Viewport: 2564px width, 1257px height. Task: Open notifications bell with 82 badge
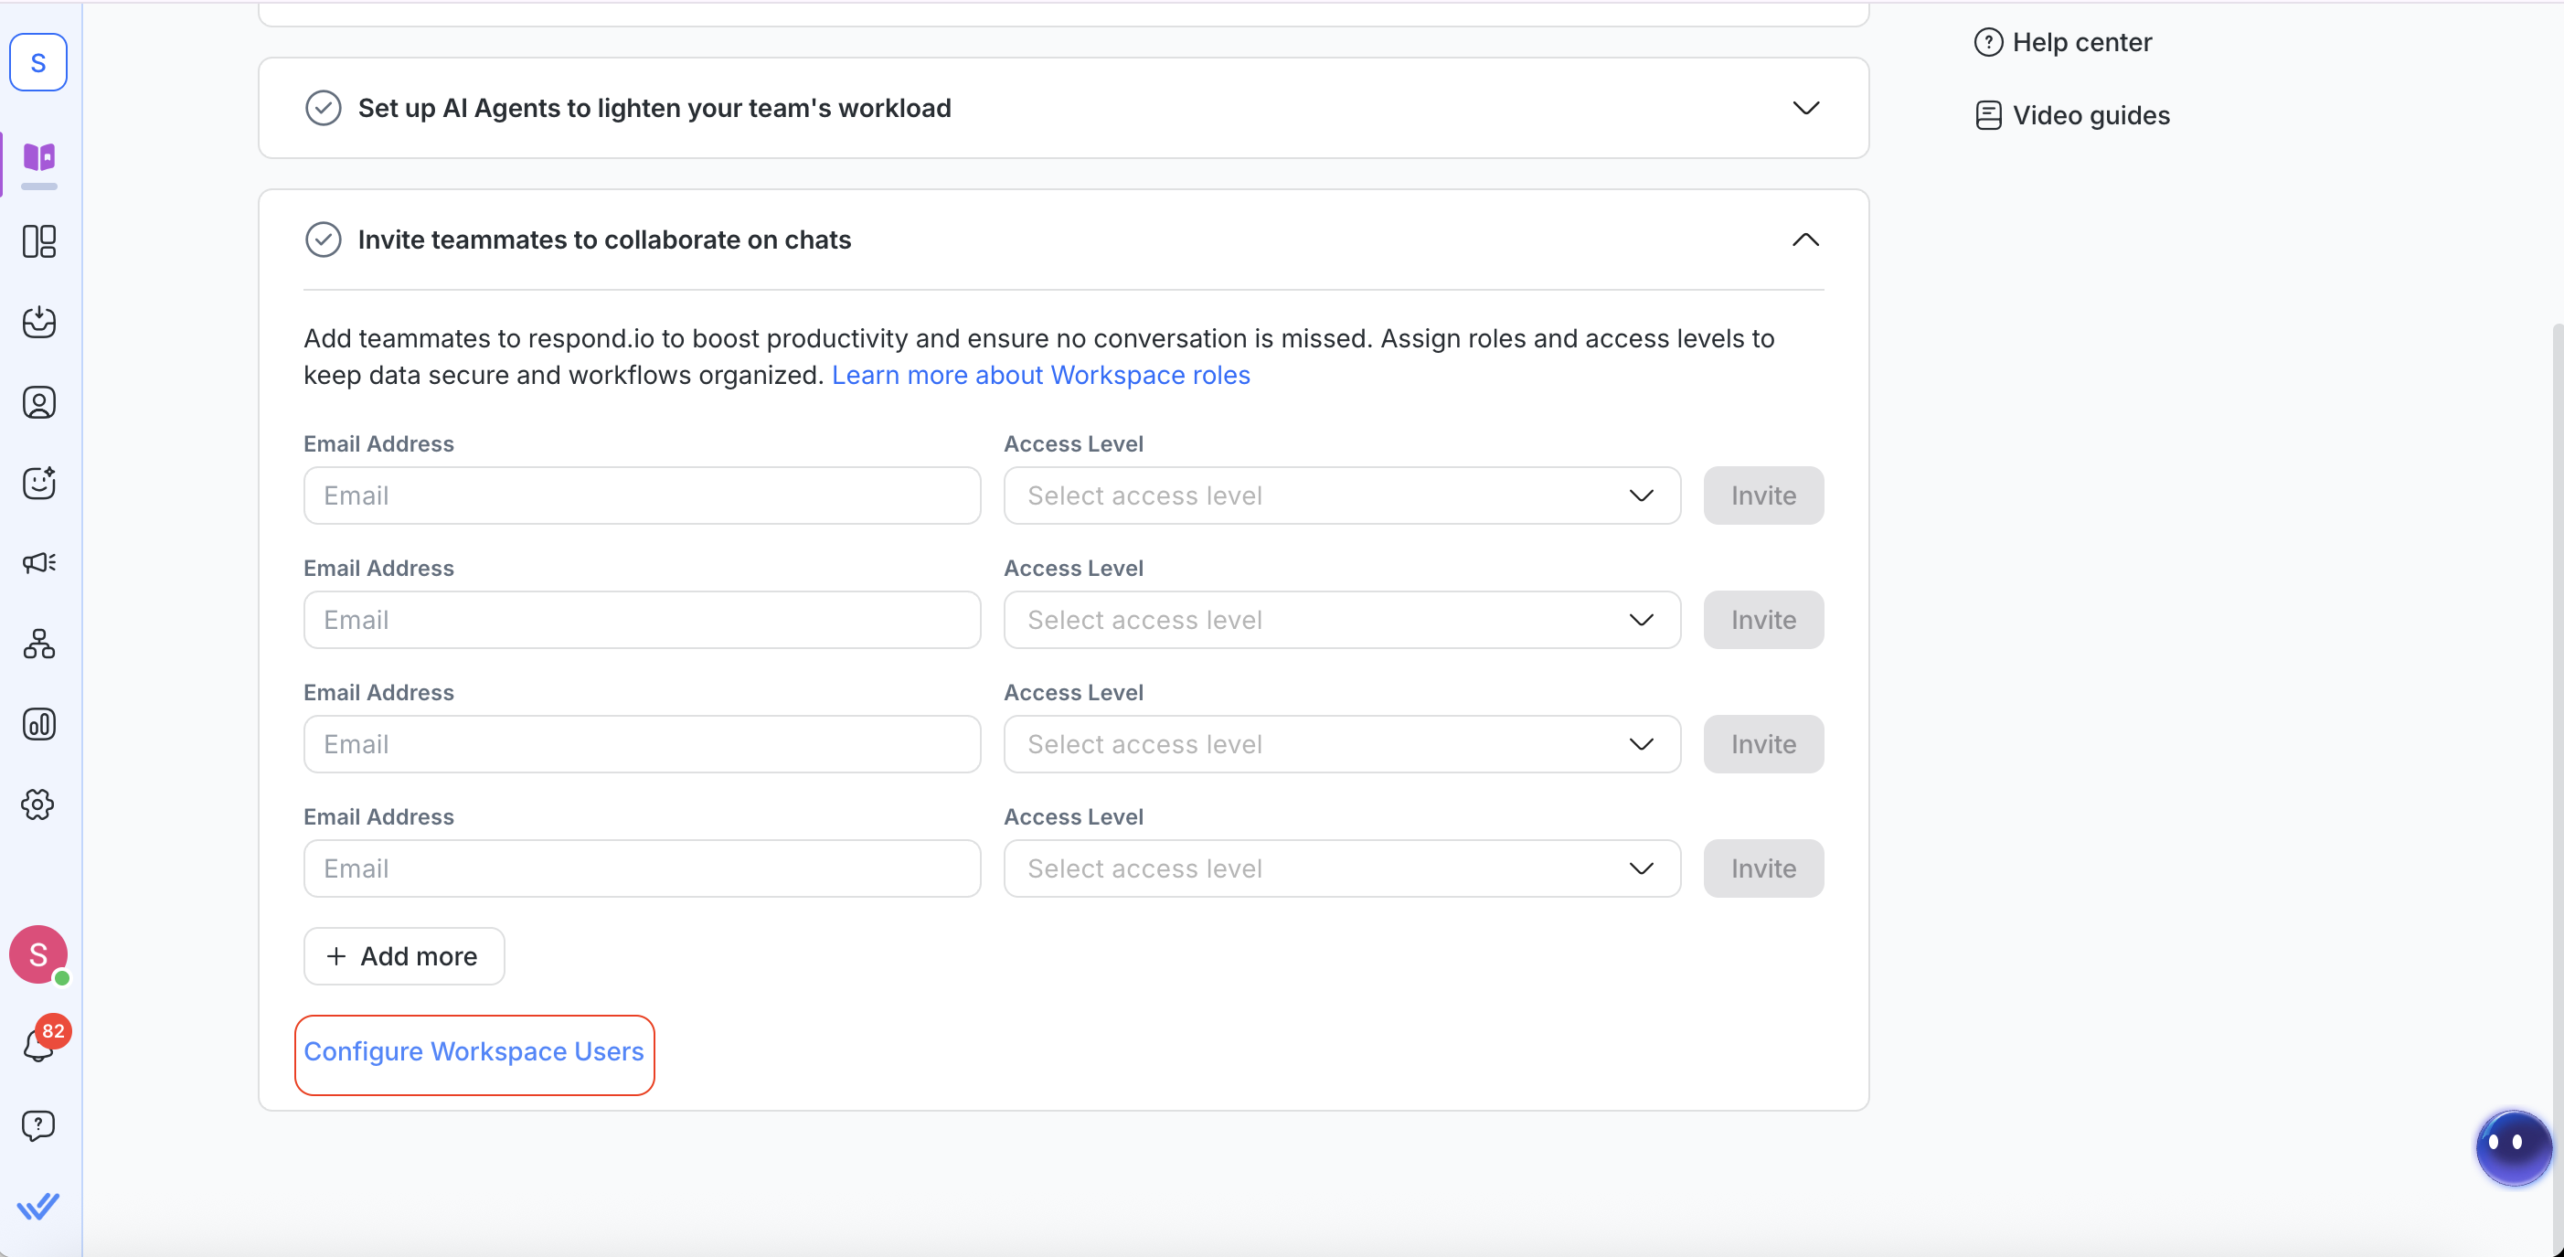coord(38,1044)
